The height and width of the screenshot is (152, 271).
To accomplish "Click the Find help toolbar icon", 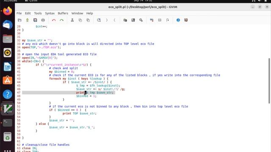I will [x=186, y=20].
